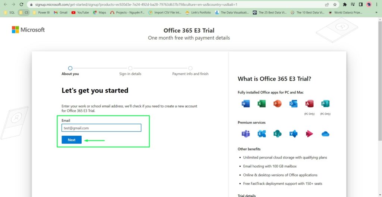Click the PowerPoint app icon
This screenshot has width=382, height=197.
pos(278,104)
